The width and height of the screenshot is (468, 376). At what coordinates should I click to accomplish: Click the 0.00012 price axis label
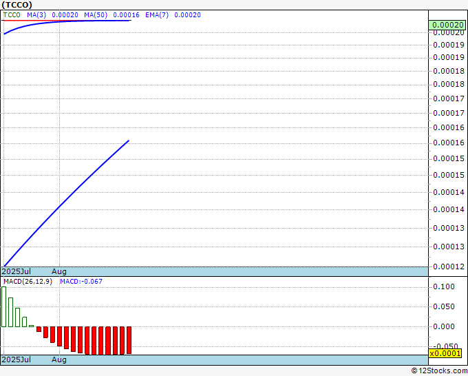(449, 267)
